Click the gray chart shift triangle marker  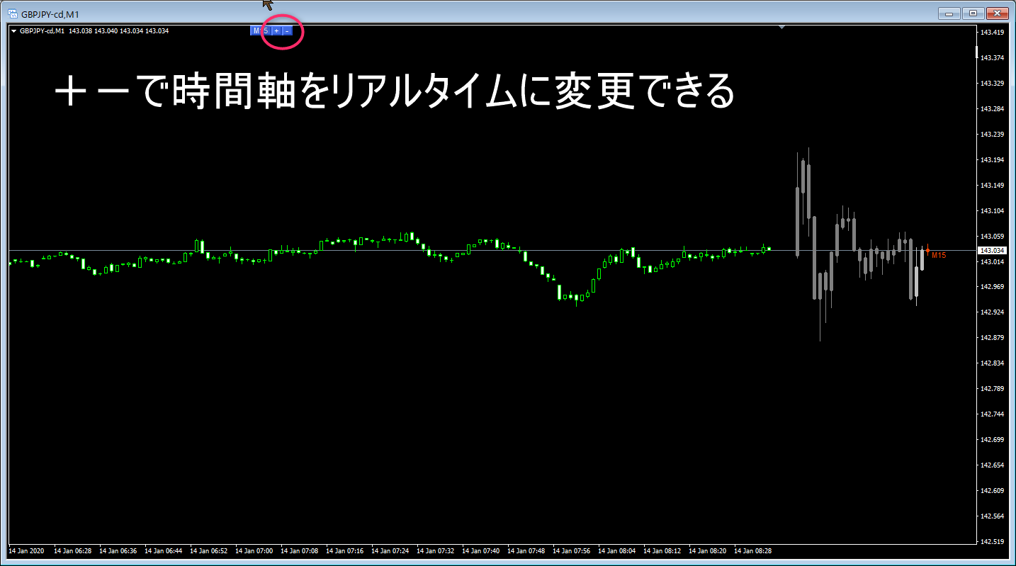pos(781,27)
